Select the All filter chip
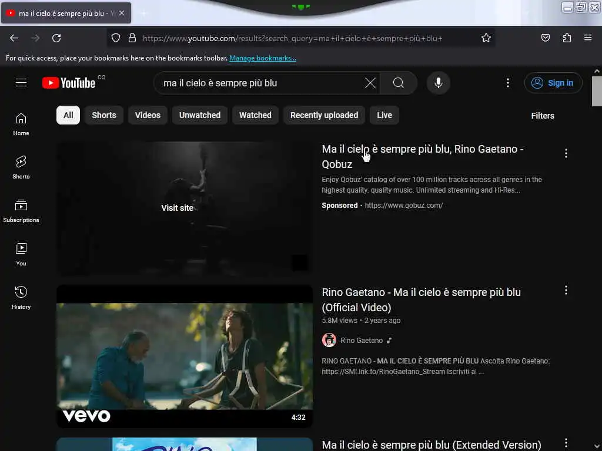 pyautogui.click(x=68, y=115)
